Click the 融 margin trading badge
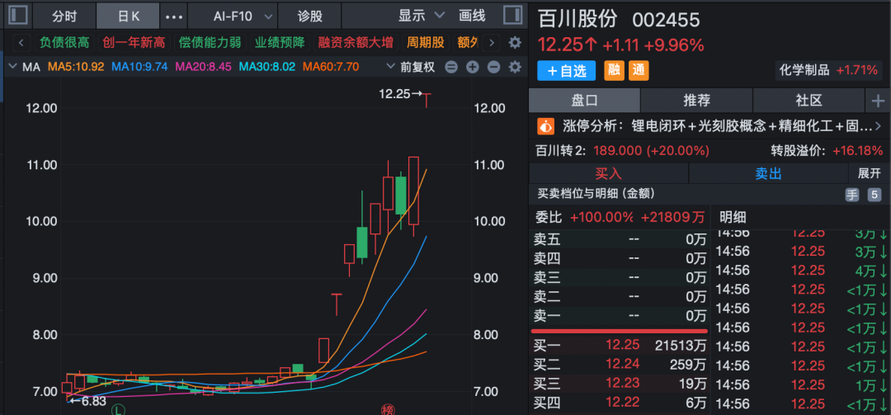Viewport: 891px width, 415px height. point(614,70)
